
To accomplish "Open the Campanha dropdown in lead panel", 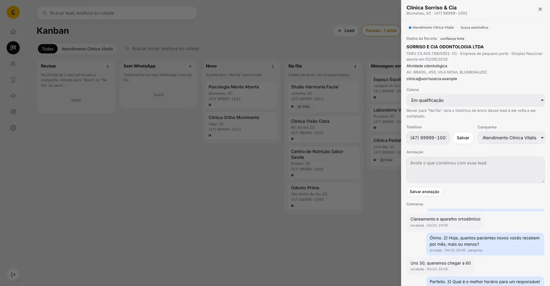I will pos(511,138).
